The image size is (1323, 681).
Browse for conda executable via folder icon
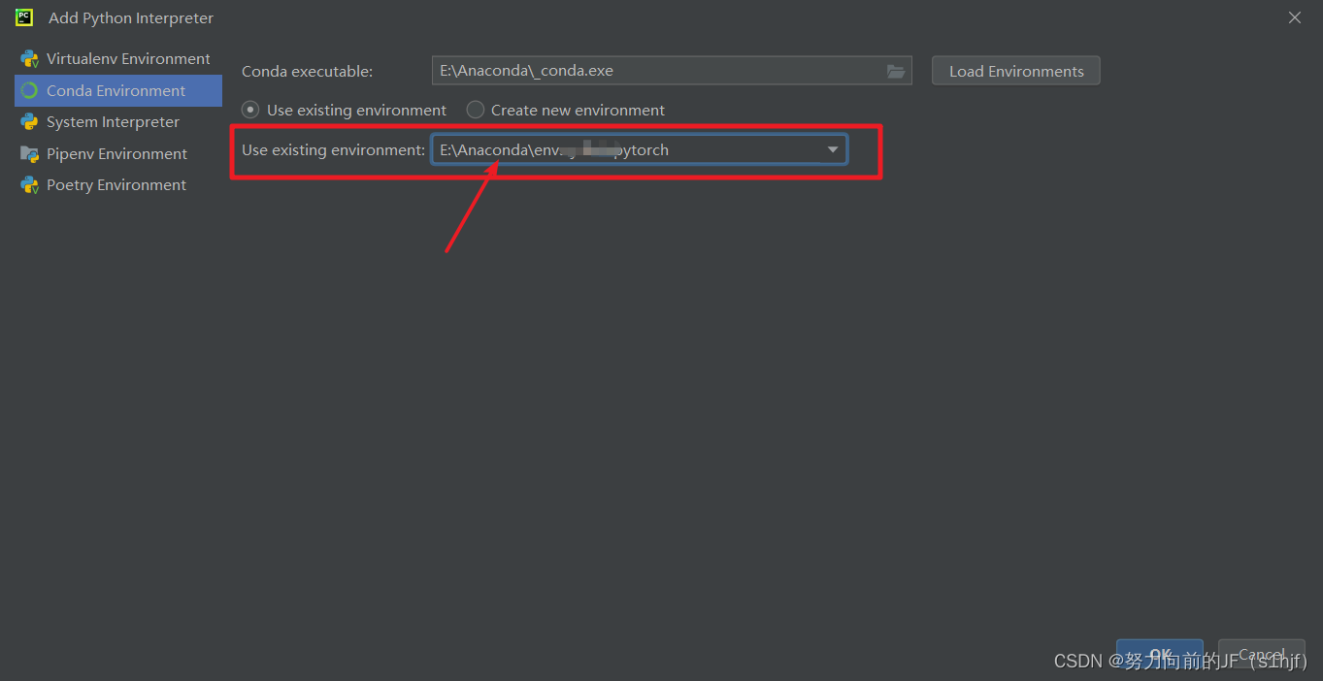pos(896,71)
